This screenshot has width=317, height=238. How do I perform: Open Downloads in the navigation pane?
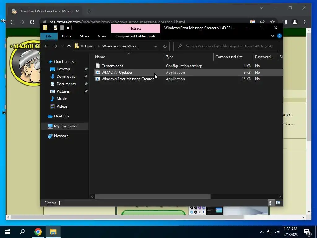66,77
